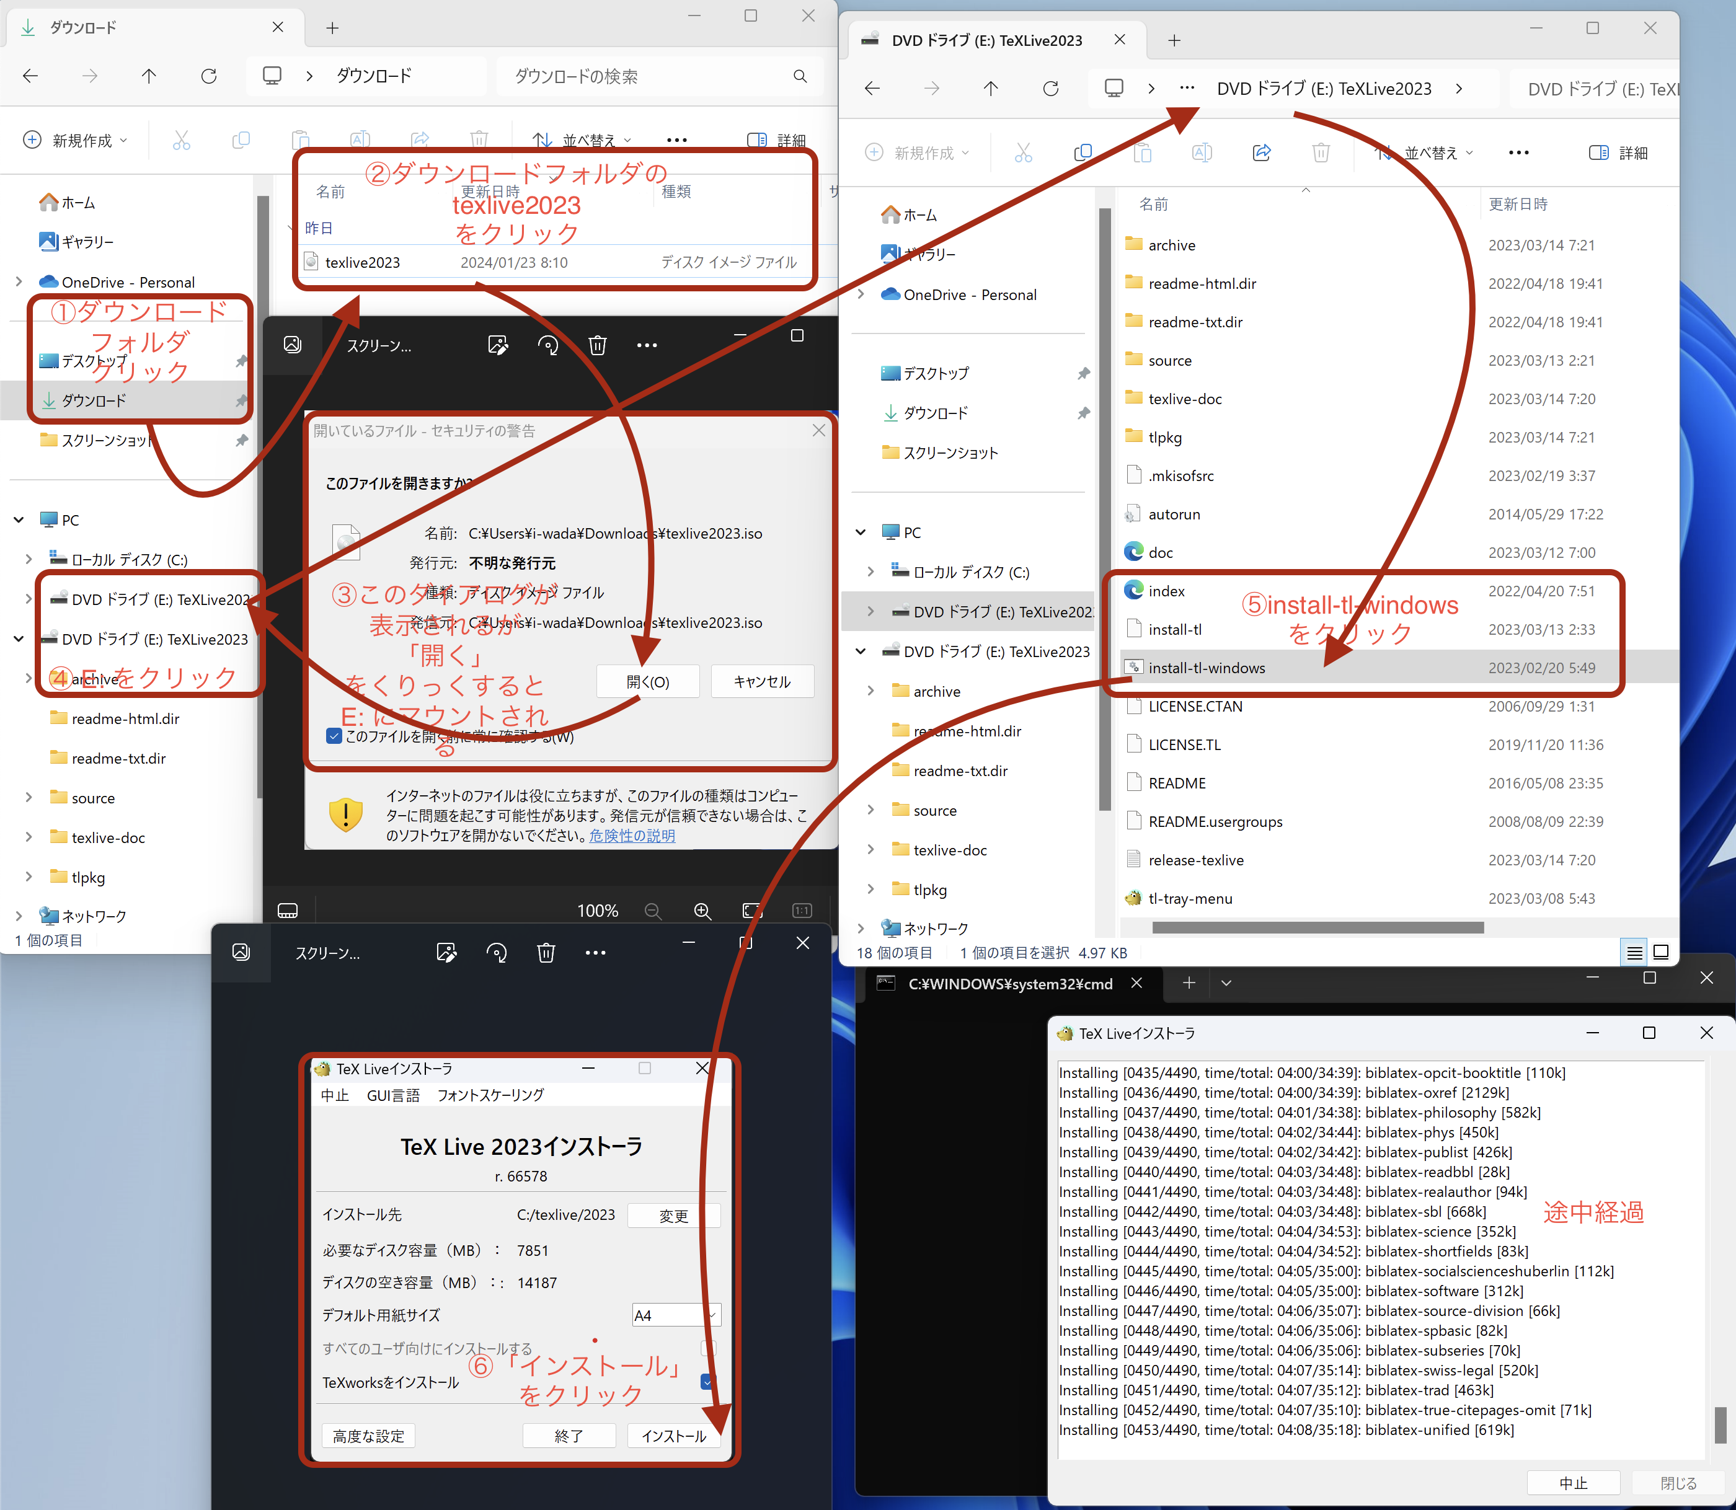This screenshot has height=1510, width=1736.
Task: Click the refresh icon in Downloads explorer window
Action: click(208, 76)
